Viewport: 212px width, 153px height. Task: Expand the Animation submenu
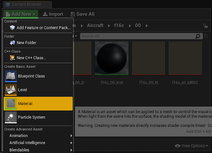[38, 136]
